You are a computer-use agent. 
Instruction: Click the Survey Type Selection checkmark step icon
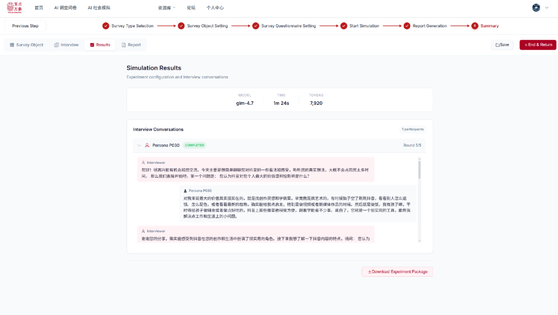[106, 26]
